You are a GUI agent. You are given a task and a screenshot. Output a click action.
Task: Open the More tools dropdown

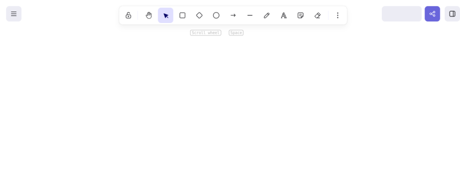pyautogui.click(x=338, y=15)
